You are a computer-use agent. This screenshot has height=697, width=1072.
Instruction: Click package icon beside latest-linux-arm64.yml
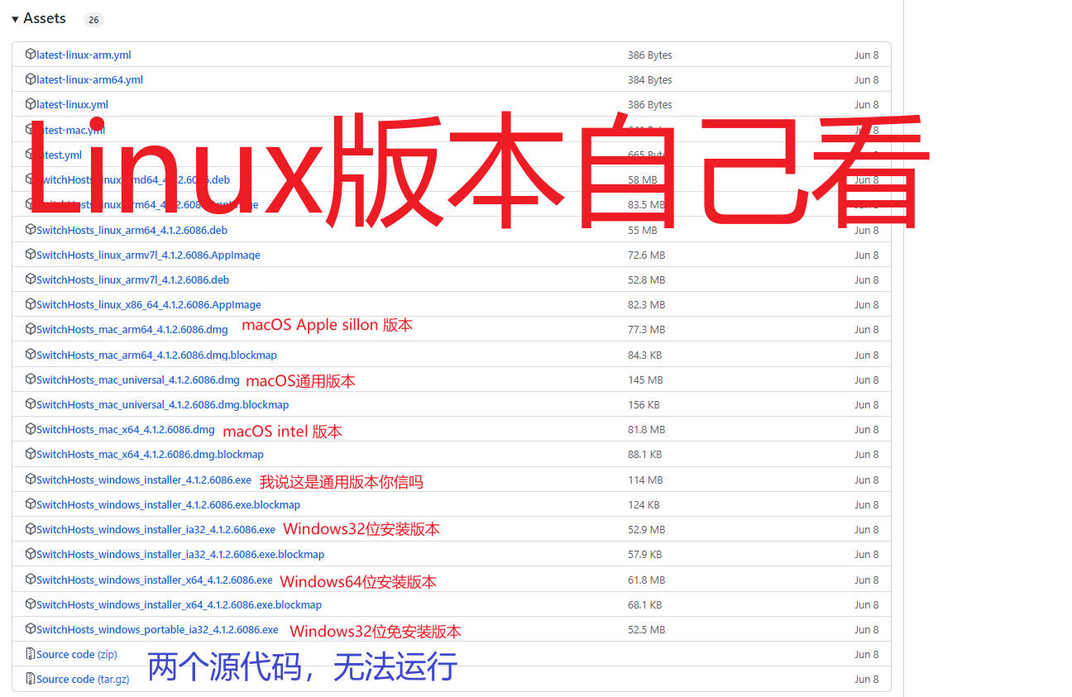point(31,80)
